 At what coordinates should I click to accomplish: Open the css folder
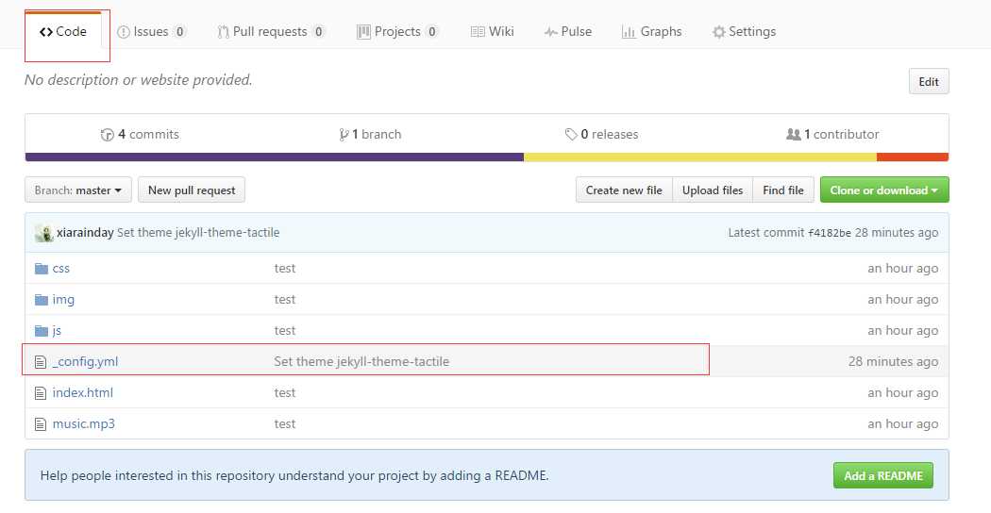click(61, 269)
